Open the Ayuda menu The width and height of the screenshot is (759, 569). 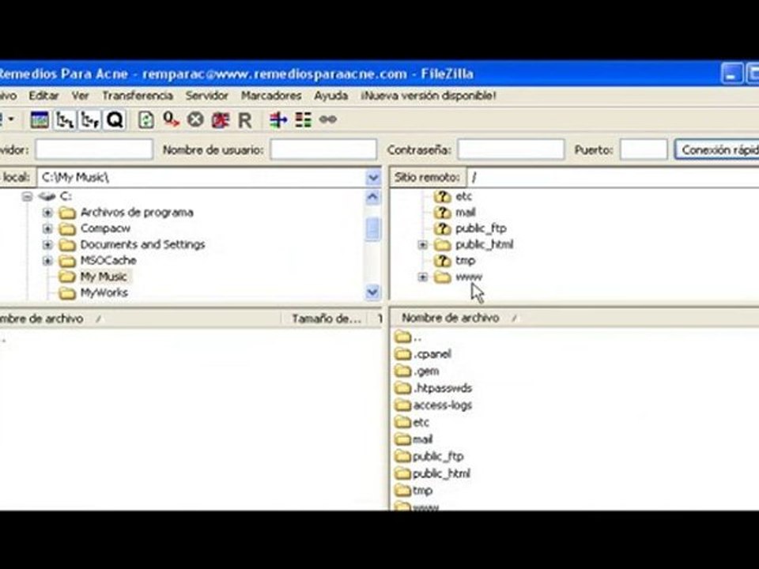click(331, 96)
